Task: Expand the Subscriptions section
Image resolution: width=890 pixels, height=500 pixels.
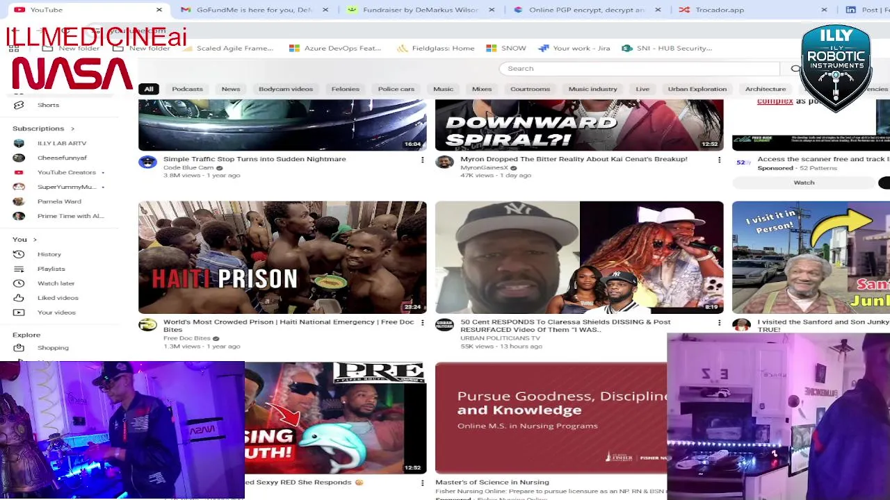Action: [43, 128]
